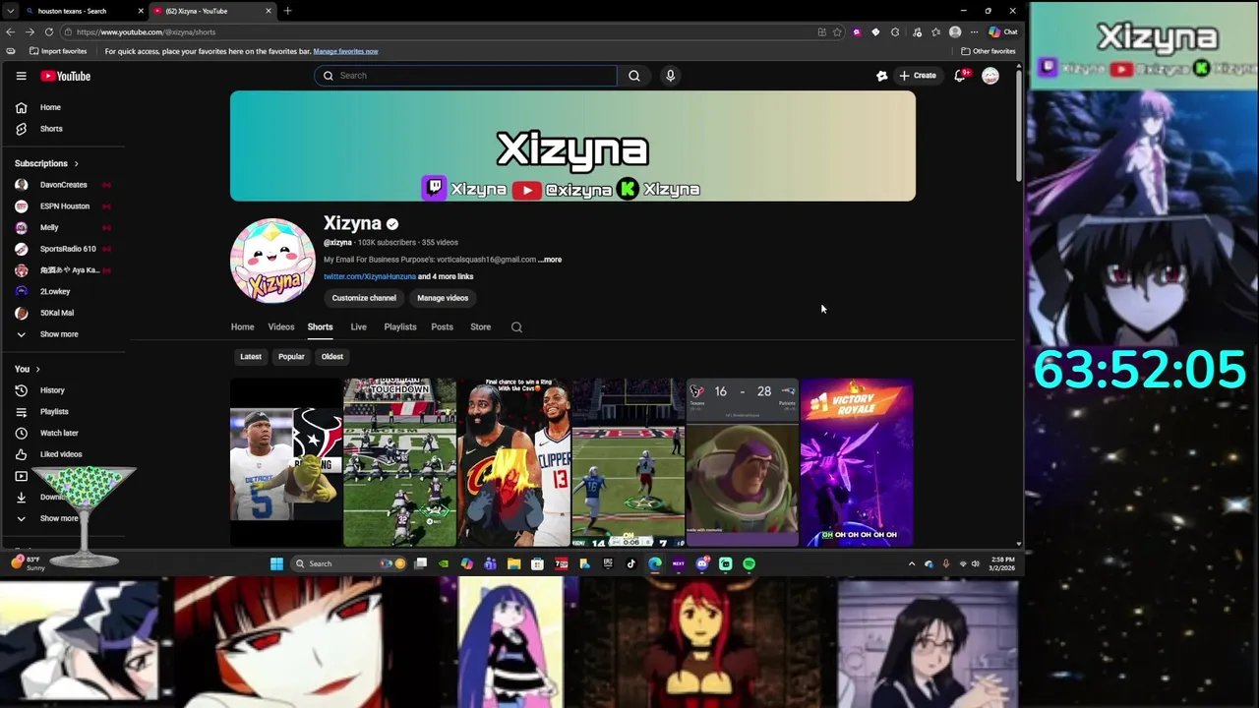Click the Manage videos button

pyautogui.click(x=443, y=298)
